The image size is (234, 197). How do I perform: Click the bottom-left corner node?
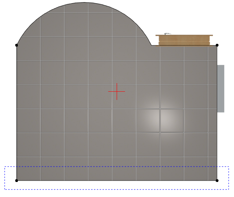[x=16, y=181]
